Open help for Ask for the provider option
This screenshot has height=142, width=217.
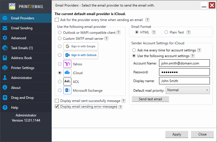pyautogui.click(x=147, y=20)
